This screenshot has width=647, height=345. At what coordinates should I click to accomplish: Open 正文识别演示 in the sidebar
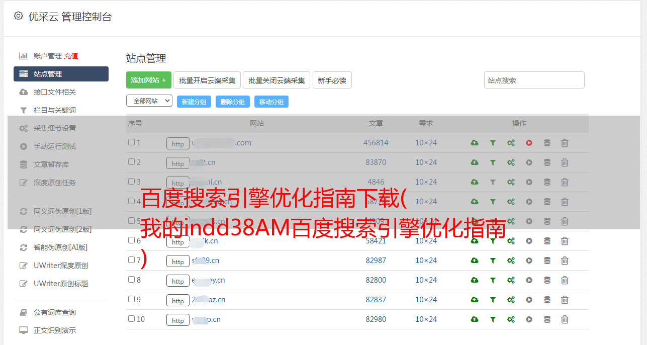click(x=55, y=330)
